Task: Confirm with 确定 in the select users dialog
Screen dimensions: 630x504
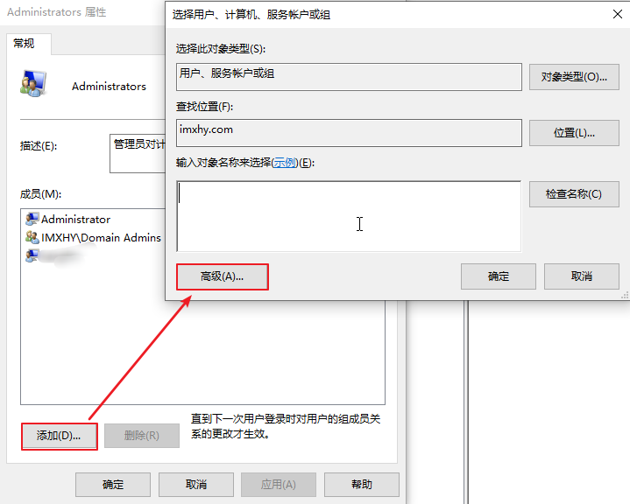Action: (498, 276)
